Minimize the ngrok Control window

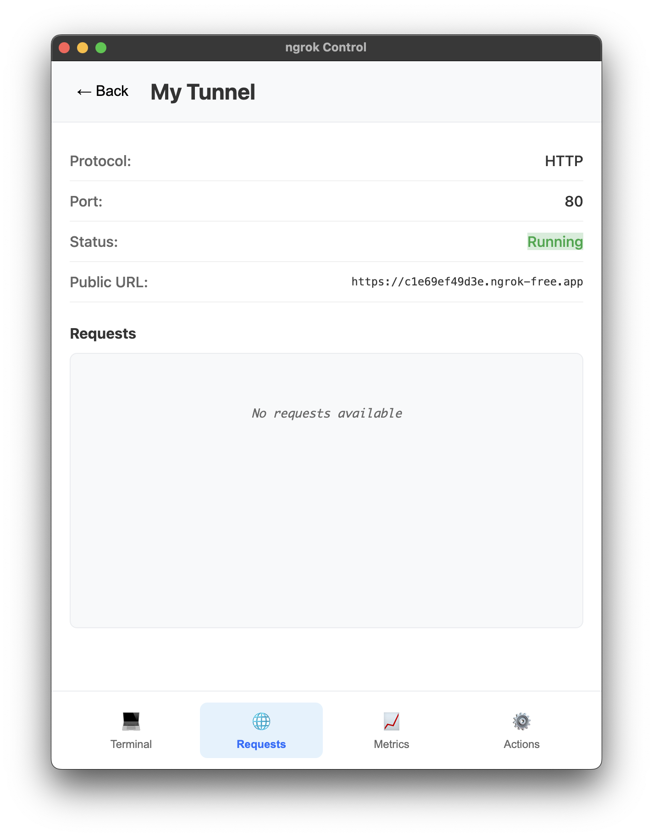pyautogui.click(x=83, y=48)
